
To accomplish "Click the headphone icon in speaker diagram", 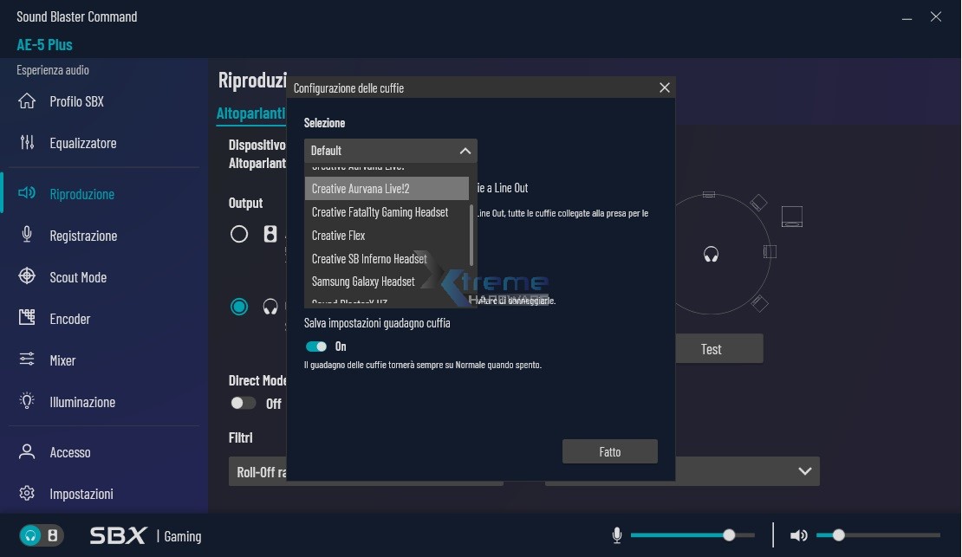I will tap(711, 255).
